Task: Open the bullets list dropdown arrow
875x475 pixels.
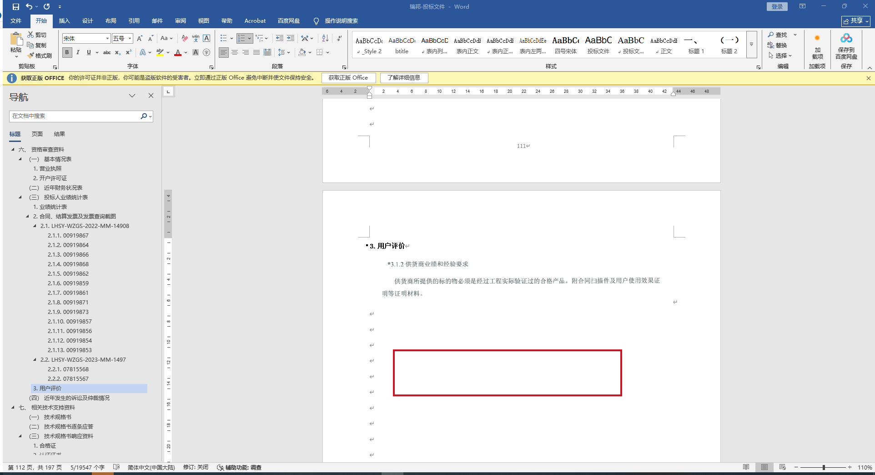Action: 231,38
